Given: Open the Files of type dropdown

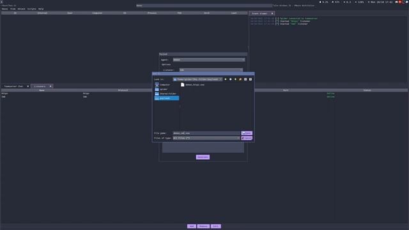Looking at the screenshot, I should click(206, 138).
